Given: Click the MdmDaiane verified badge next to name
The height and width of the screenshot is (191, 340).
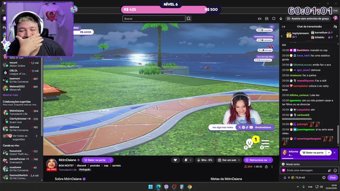Looking at the screenshot, I should (x=78, y=160).
